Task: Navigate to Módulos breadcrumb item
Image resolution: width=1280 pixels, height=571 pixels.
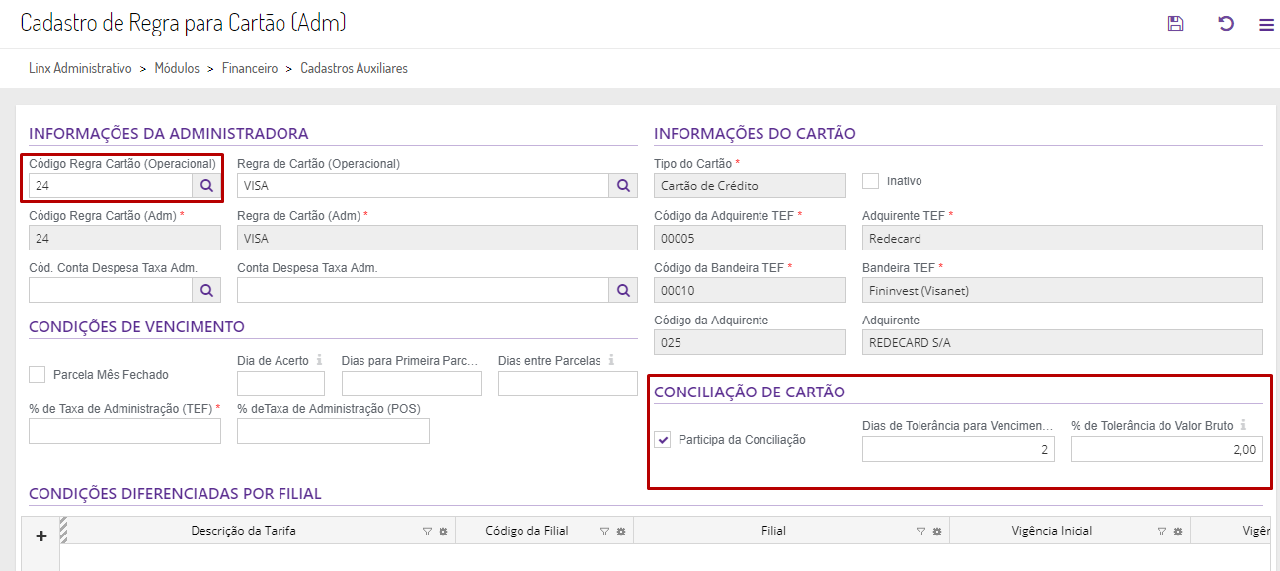Action: 177,69
